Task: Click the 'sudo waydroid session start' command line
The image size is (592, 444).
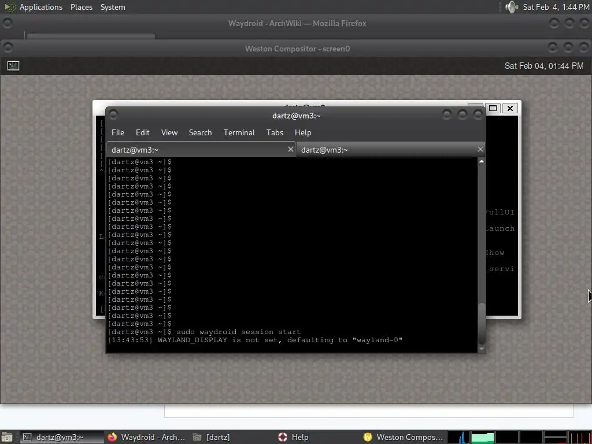Action: point(238,332)
